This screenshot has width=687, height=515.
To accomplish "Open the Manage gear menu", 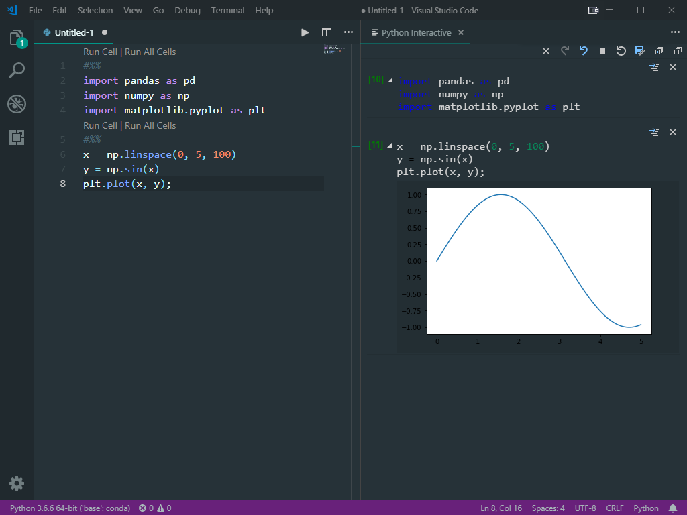I will (17, 483).
